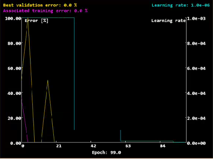Click the epoch 21 axis tick

point(59,146)
